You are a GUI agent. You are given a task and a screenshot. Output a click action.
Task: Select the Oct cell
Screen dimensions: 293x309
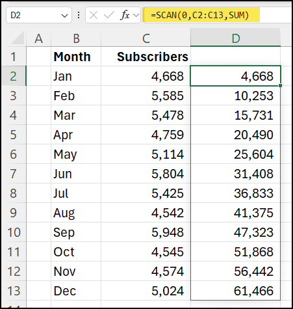pyautogui.click(x=76, y=252)
